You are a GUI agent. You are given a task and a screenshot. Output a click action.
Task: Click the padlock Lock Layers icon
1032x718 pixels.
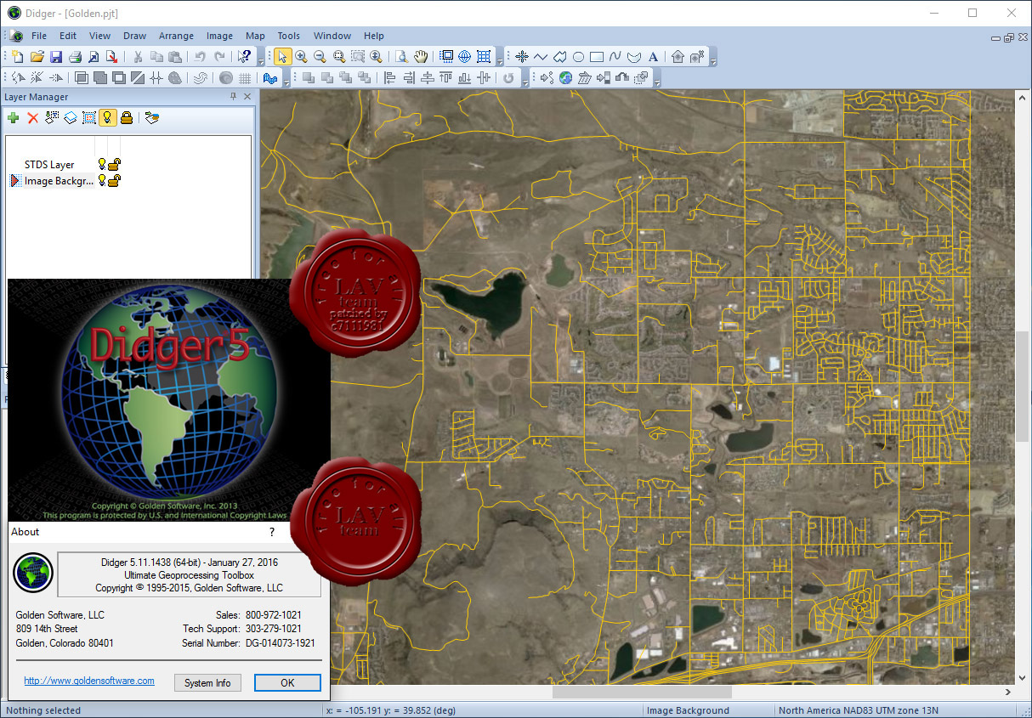pyautogui.click(x=126, y=117)
